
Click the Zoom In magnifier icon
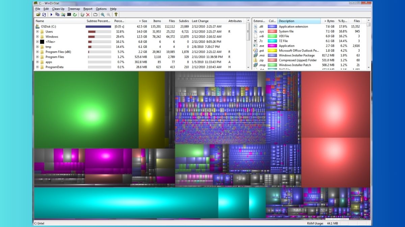[103, 15]
